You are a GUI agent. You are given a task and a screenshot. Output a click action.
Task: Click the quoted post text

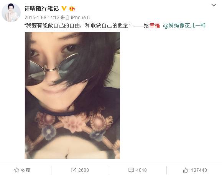click(77, 26)
